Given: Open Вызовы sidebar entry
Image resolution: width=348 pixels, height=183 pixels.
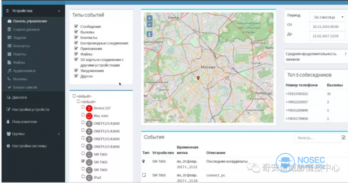Looking at the screenshot, I should click(17, 79).
